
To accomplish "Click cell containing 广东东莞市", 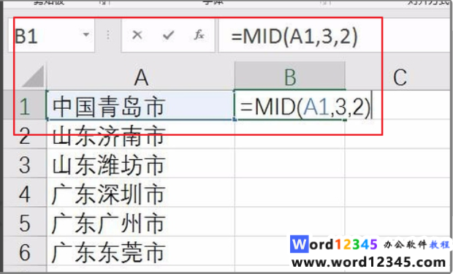I will (x=141, y=251).
